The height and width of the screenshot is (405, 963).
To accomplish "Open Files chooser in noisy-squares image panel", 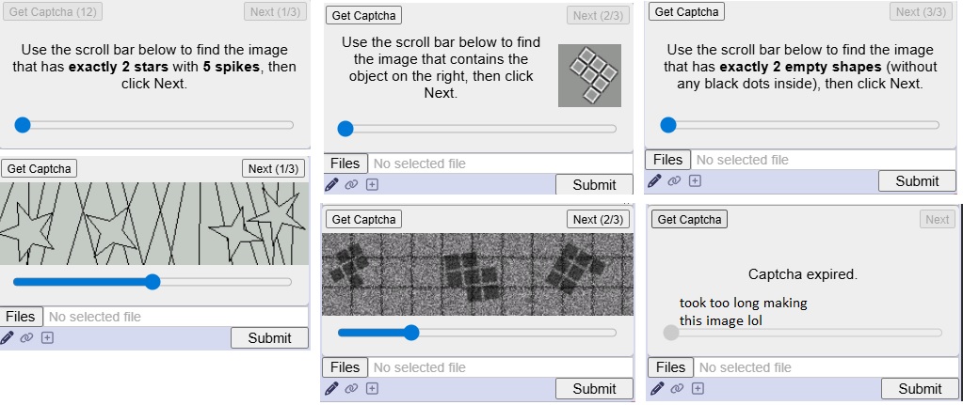I will [345, 367].
